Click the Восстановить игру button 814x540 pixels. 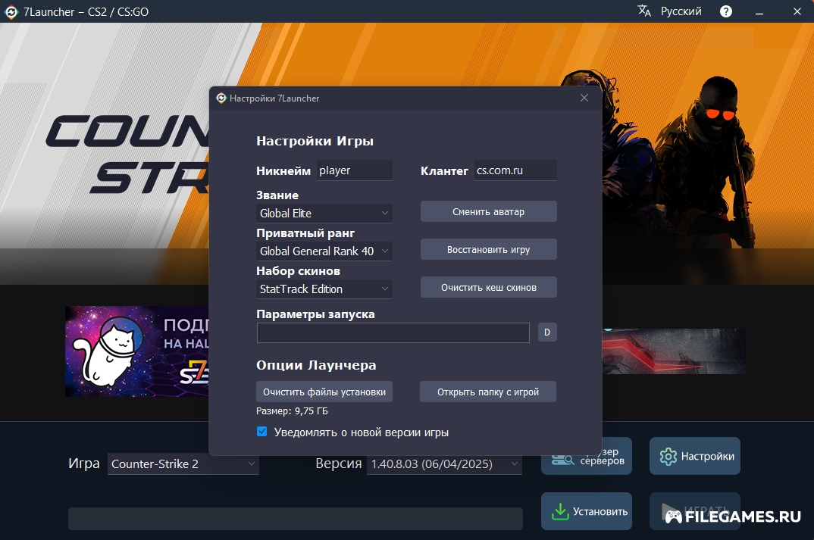489,249
